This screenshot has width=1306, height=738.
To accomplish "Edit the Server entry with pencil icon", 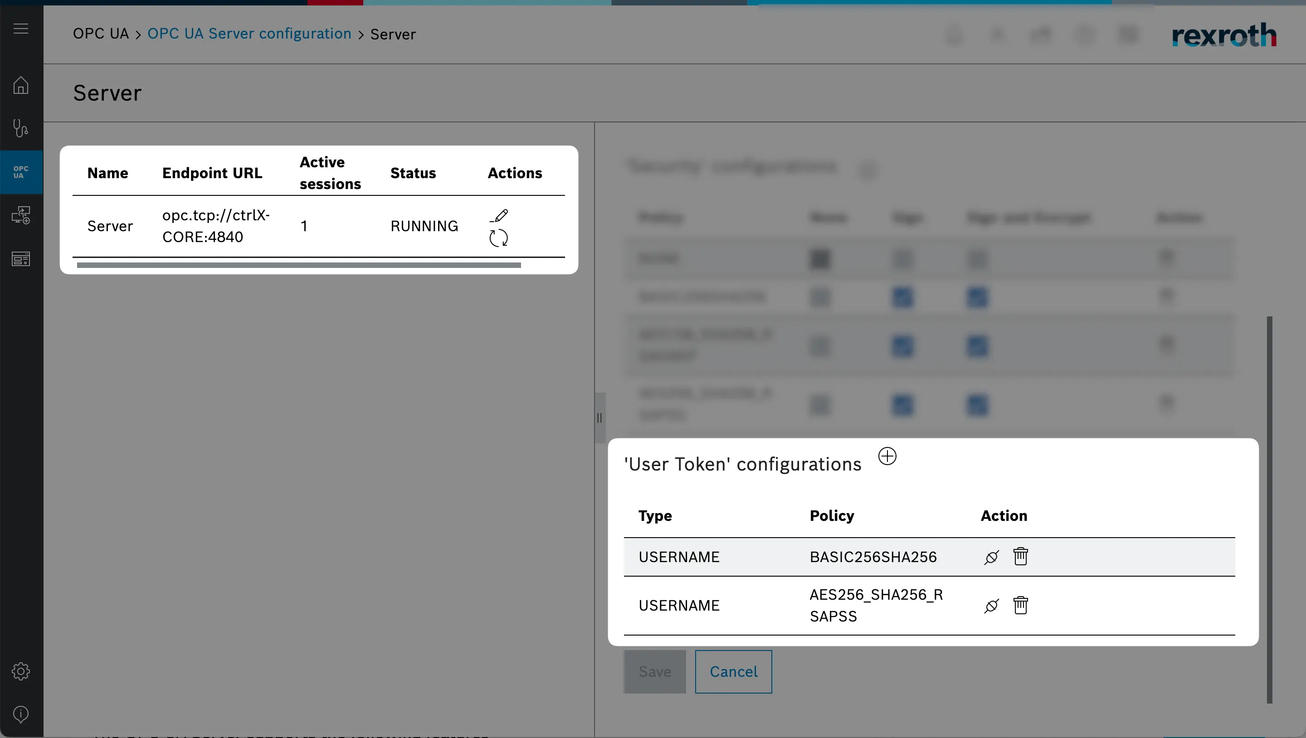I will 499,216.
